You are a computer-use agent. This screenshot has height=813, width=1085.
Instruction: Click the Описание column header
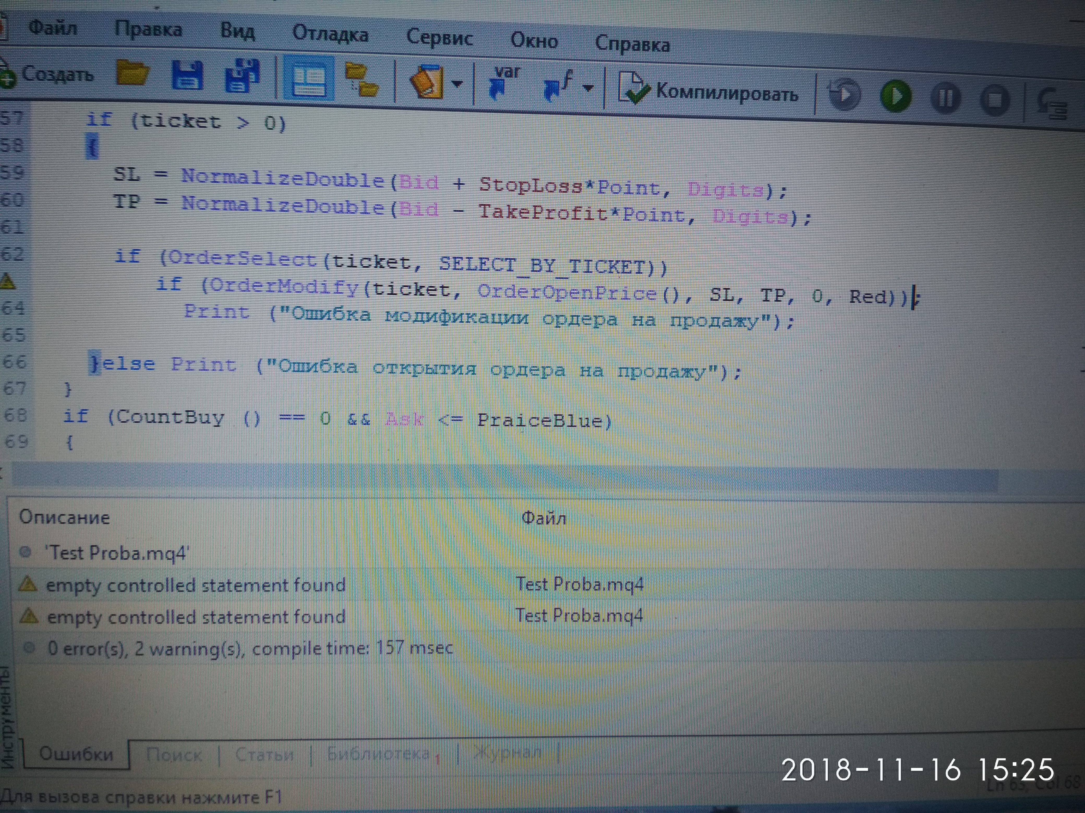tap(64, 518)
